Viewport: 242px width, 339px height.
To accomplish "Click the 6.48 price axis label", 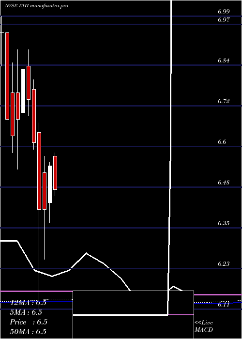I will [x=224, y=182].
